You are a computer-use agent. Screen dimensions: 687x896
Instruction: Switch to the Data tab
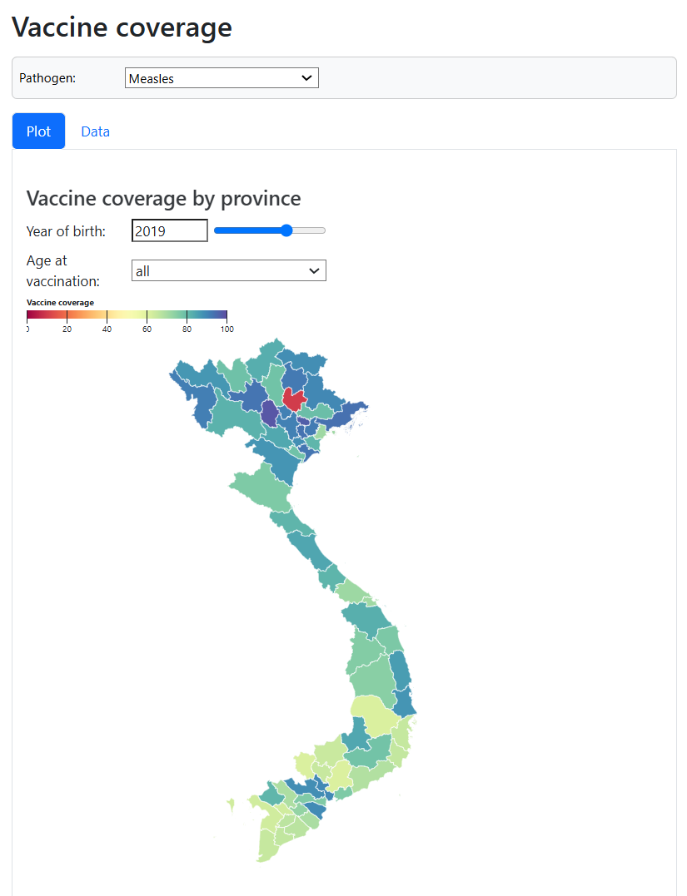[x=95, y=131]
